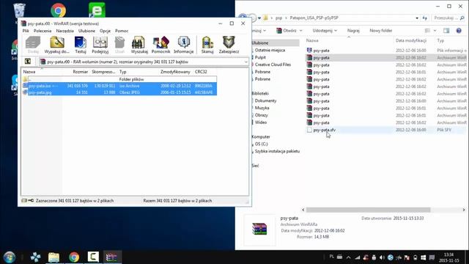
Task: Open the Pomoc menu
Action: click(x=122, y=31)
